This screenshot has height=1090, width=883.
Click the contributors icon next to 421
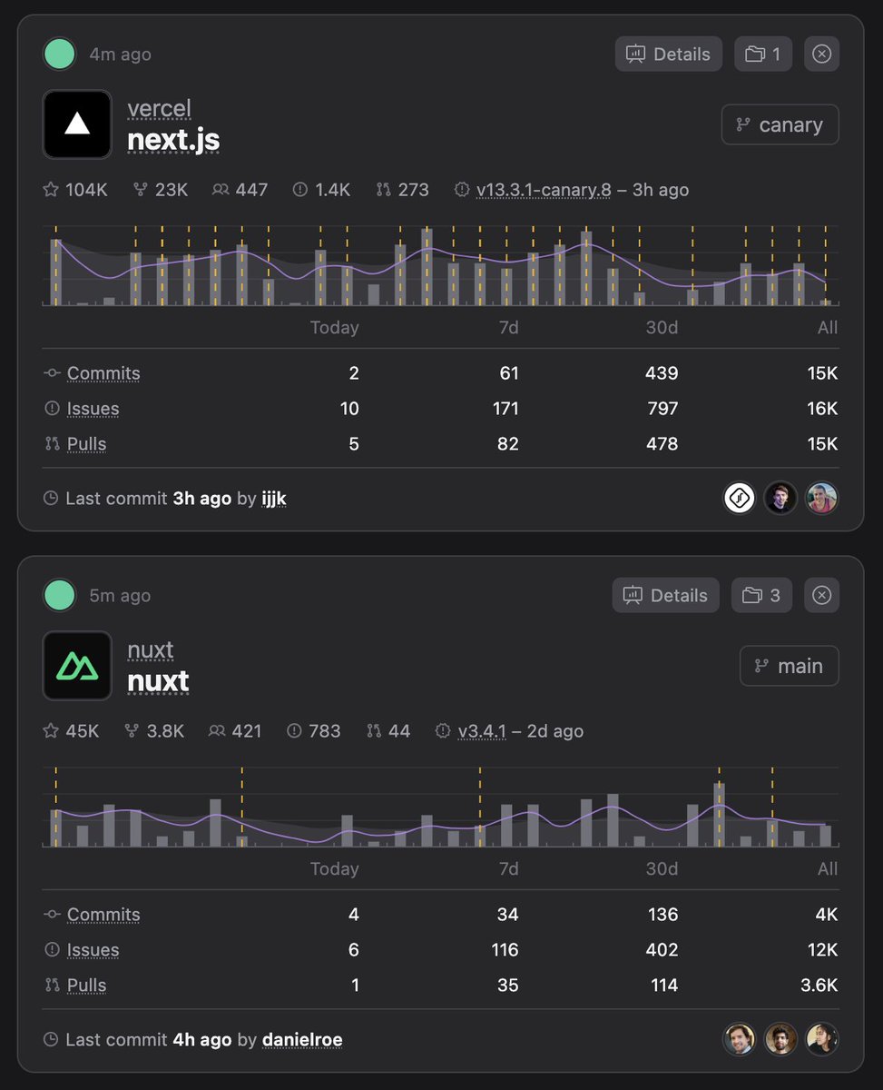click(216, 731)
